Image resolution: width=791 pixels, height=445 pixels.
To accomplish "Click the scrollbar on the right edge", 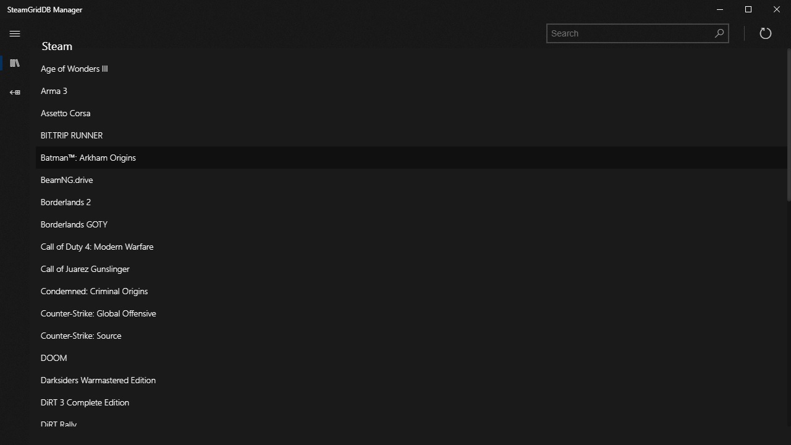I will click(x=789, y=124).
